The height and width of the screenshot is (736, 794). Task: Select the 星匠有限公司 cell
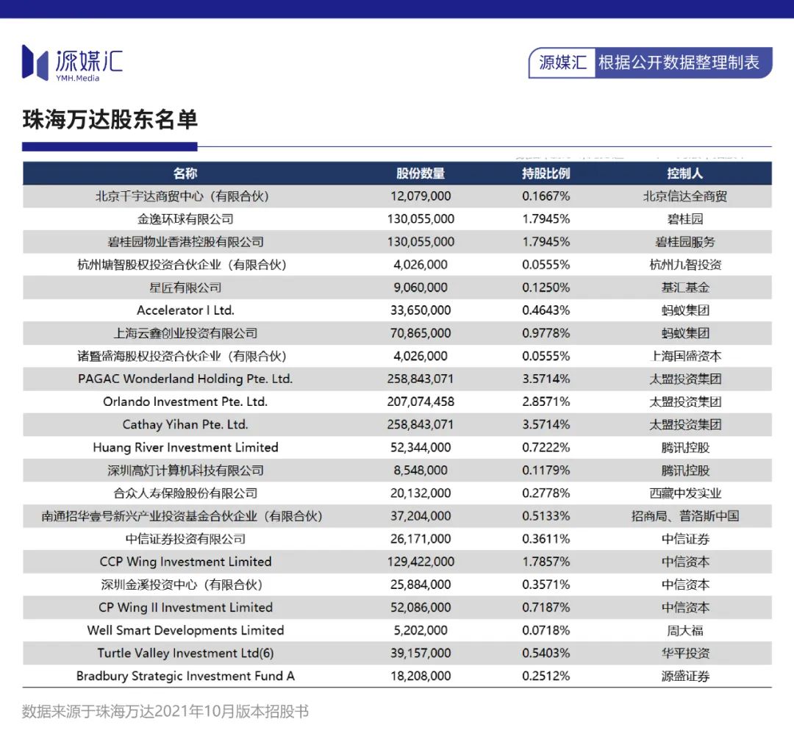pyautogui.click(x=185, y=287)
